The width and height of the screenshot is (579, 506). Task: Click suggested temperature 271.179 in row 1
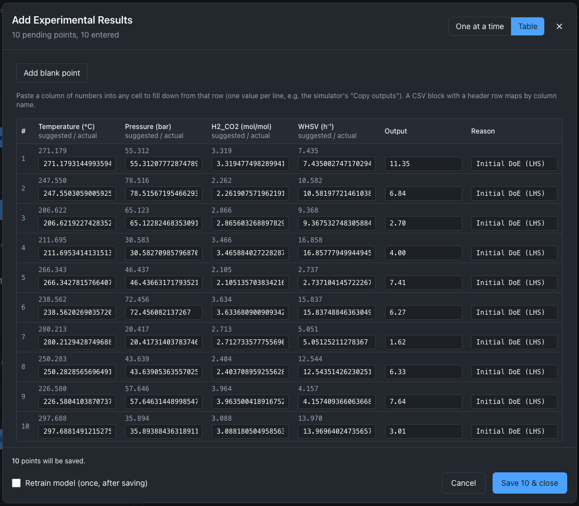[52, 151]
